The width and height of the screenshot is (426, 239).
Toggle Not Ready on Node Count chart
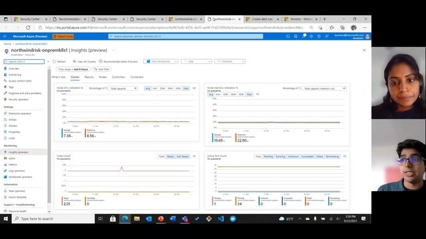pyautogui.click(x=182, y=157)
